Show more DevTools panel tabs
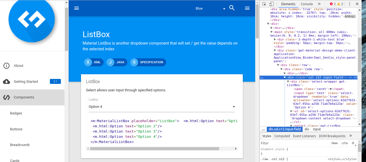This screenshot has height=162, width=366. tap(319, 4)
